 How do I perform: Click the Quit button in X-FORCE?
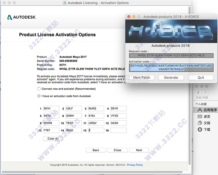[201, 77]
